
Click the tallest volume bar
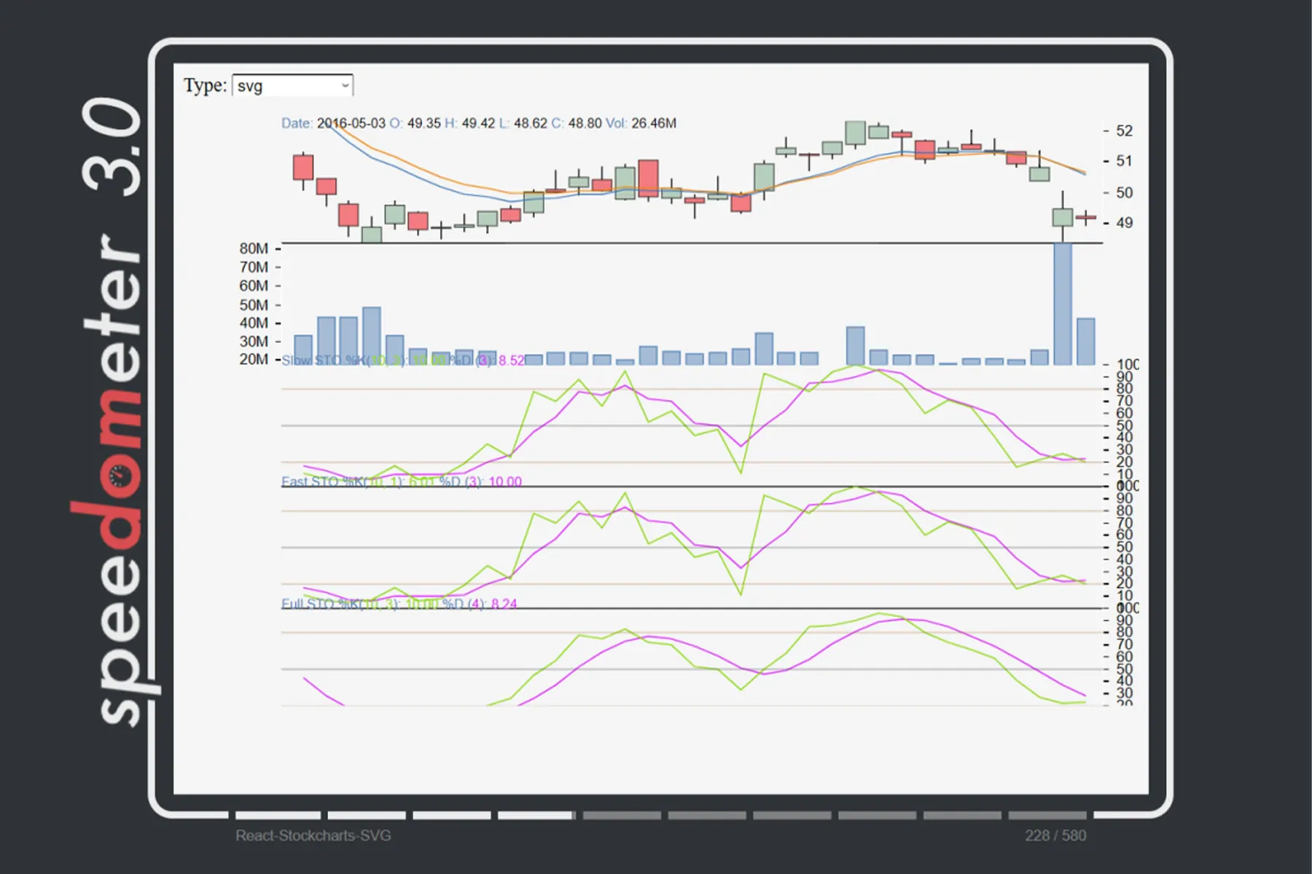[1063, 304]
